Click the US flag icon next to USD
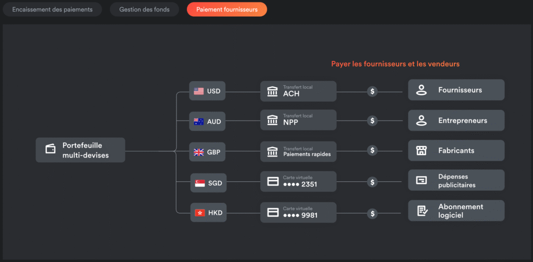Viewport: 533px width, 262px height. tap(199, 91)
